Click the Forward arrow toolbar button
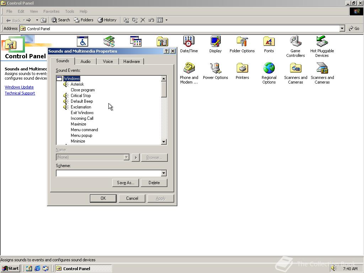Screen dimensions: 364x273 [28, 20]
